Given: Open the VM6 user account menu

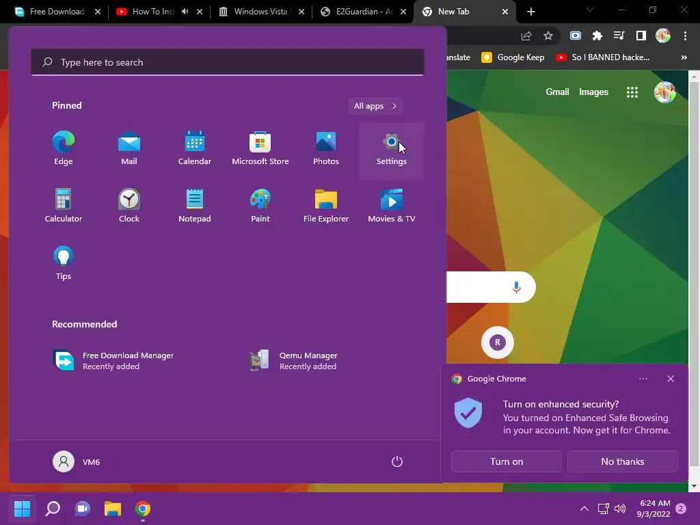Looking at the screenshot, I should point(77,461).
